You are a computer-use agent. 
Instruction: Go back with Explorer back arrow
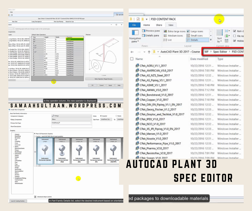(x=132, y=52)
